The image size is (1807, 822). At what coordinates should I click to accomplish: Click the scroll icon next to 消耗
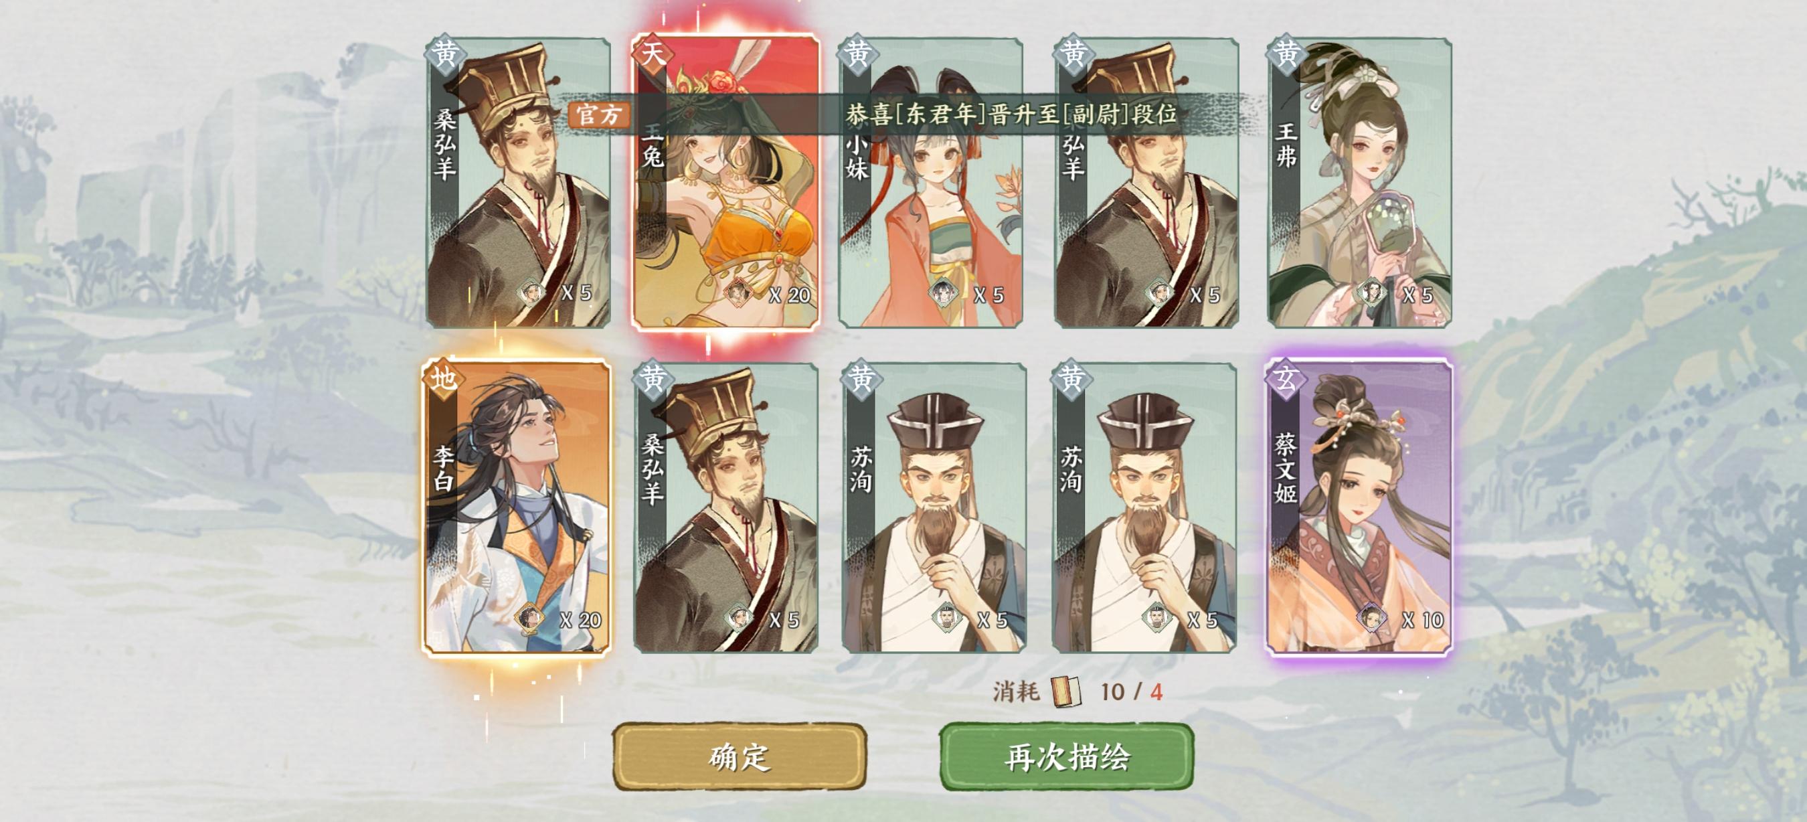pos(1066,691)
